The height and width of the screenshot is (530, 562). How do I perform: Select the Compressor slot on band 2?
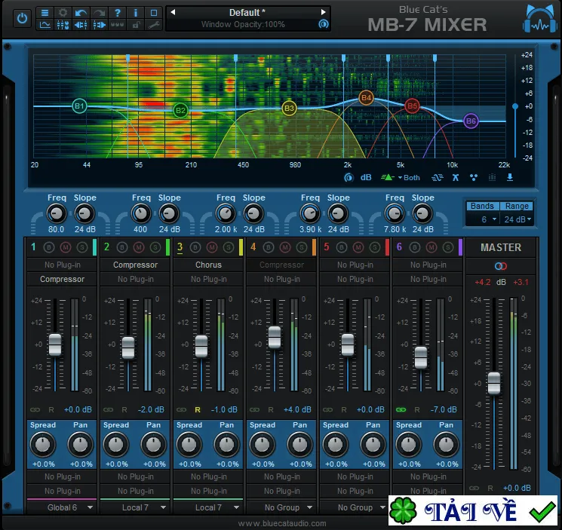click(135, 265)
